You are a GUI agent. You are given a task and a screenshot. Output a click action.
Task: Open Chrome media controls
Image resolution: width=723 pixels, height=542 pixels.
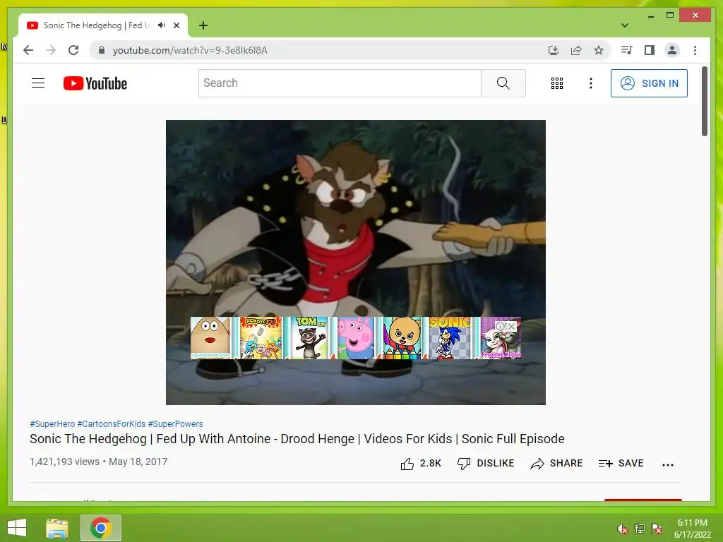pyautogui.click(x=626, y=50)
